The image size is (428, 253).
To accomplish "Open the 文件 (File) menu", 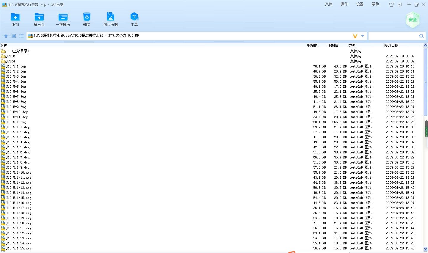I will pyautogui.click(x=329, y=4).
